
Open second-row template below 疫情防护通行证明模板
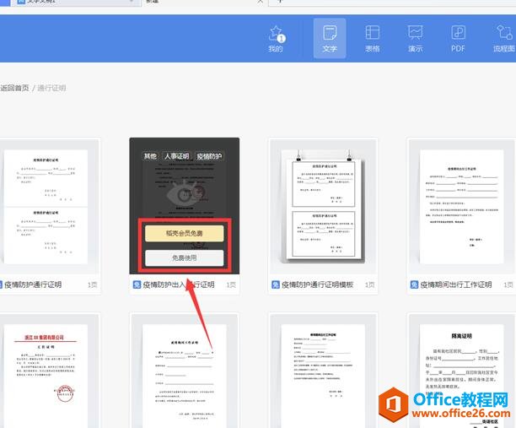(323, 371)
